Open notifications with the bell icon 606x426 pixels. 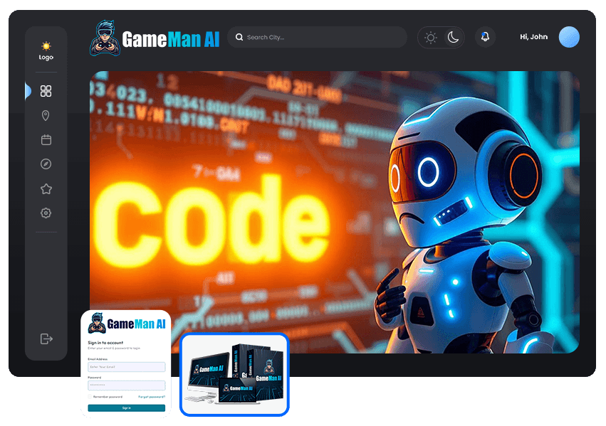485,37
